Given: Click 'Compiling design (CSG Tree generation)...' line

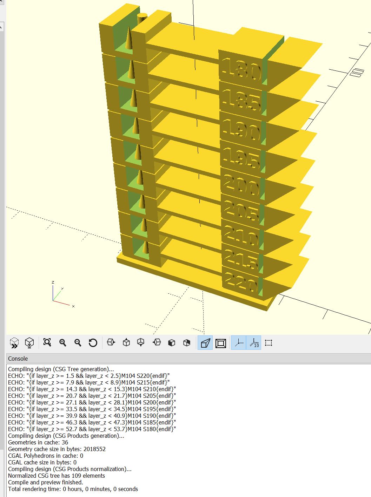Looking at the screenshot, I should (61, 369).
